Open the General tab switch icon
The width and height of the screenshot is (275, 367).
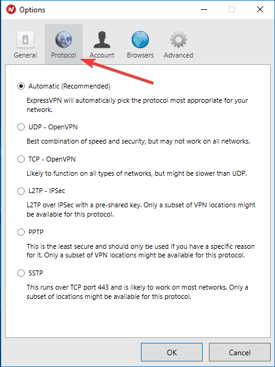click(x=25, y=40)
